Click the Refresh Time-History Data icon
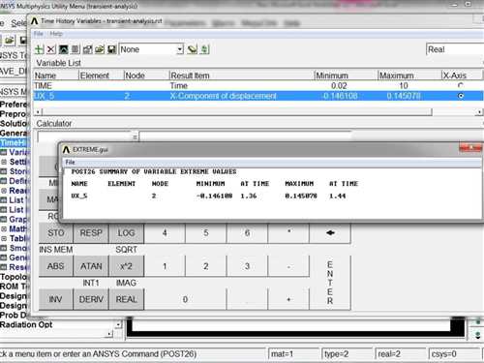 pyautogui.click(x=204, y=49)
